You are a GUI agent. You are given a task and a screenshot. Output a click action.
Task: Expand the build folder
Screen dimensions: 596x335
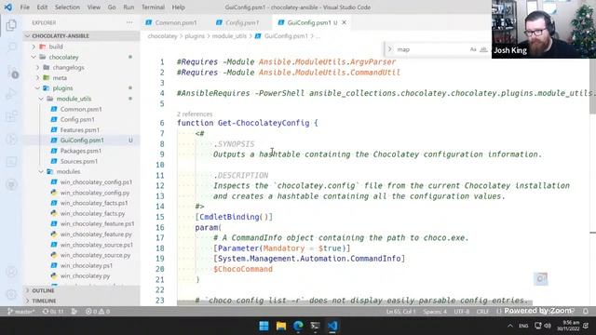[81, 47]
